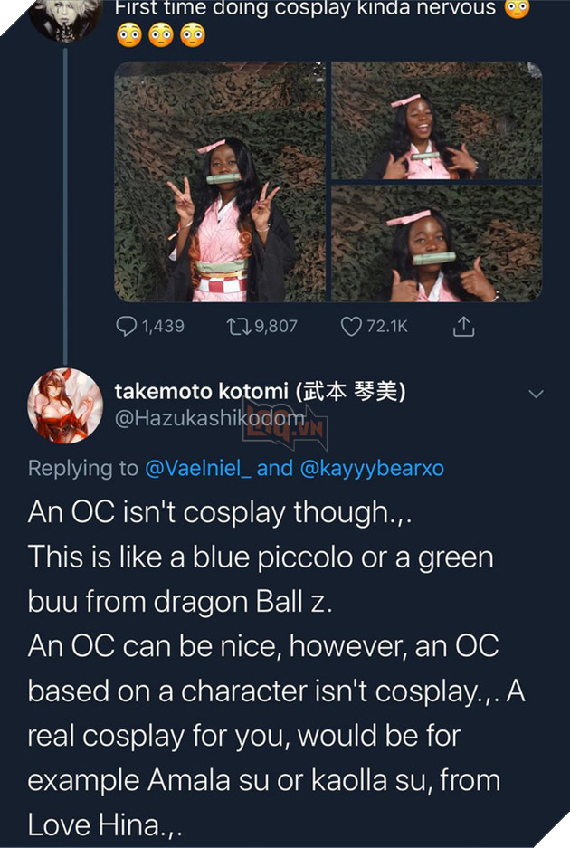
Task: Open the share arrow icon
Action: click(x=463, y=326)
